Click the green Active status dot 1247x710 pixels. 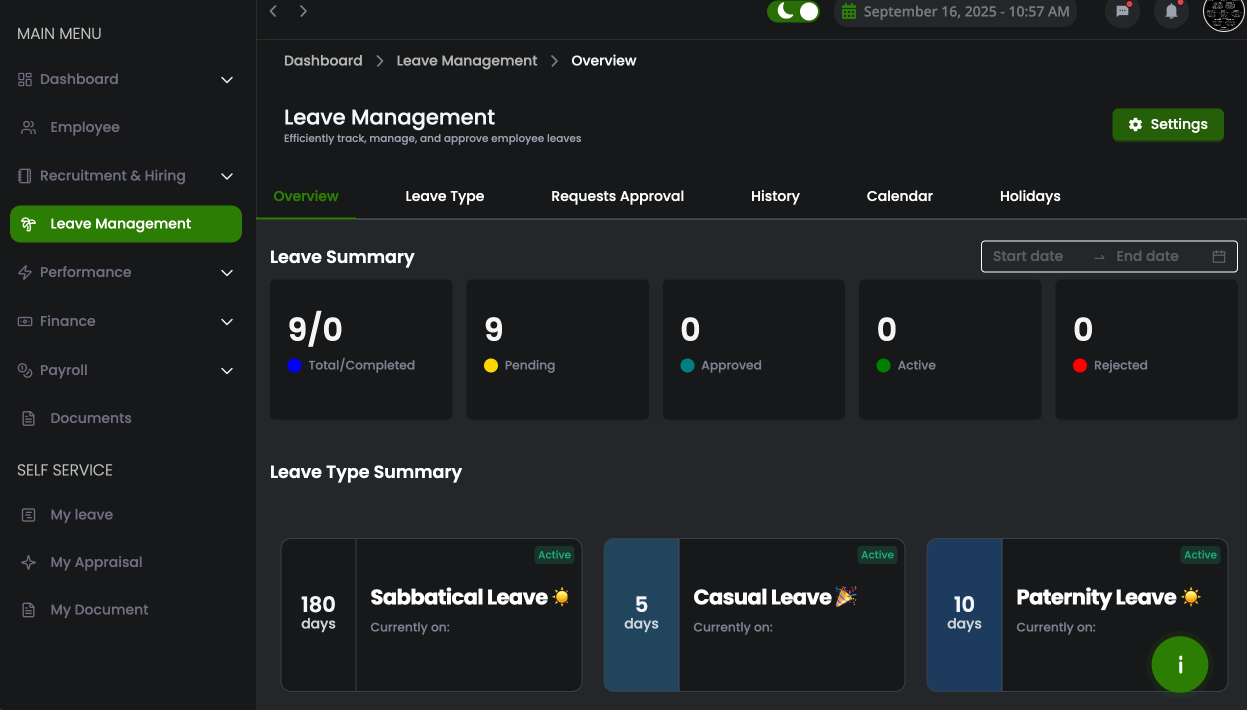point(883,365)
